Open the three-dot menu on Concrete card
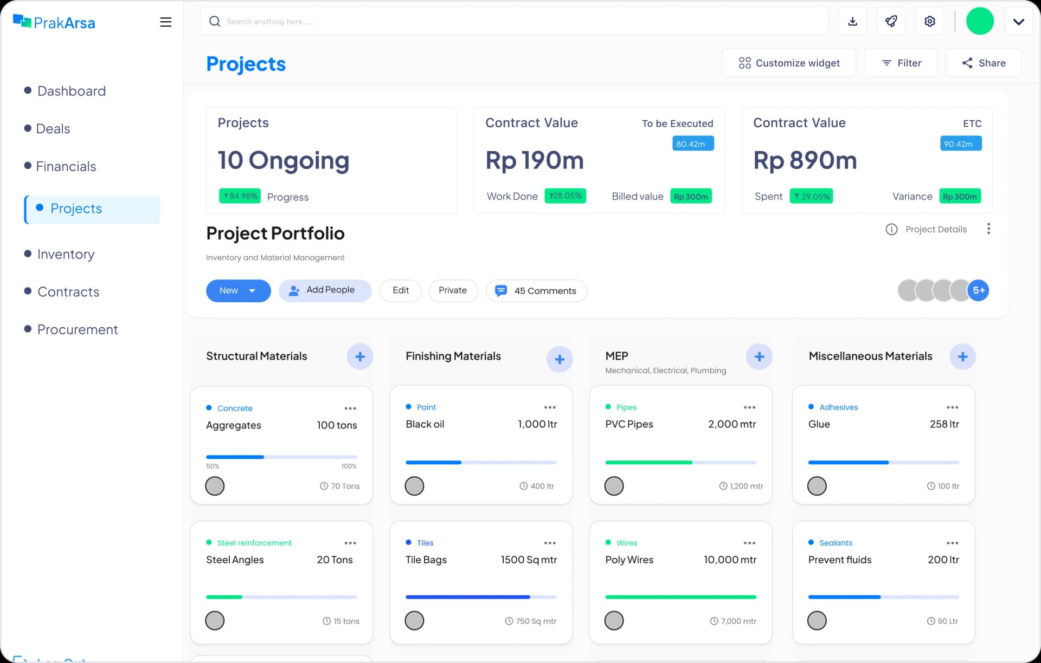The image size is (1041, 663). 350,408
